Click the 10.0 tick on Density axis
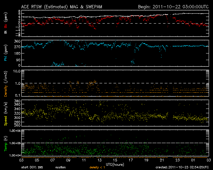 coord(16,71)
